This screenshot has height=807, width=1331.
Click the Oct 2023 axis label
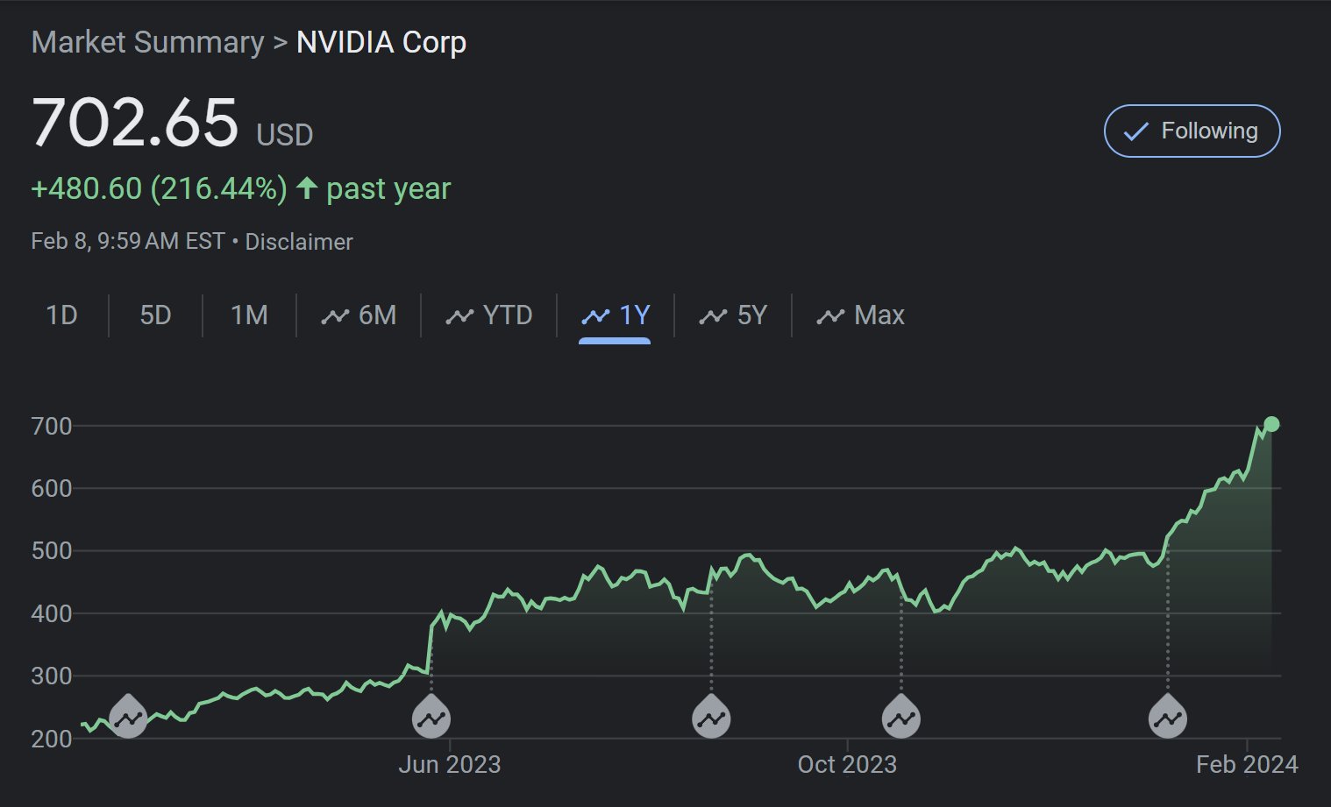[847, 764]
